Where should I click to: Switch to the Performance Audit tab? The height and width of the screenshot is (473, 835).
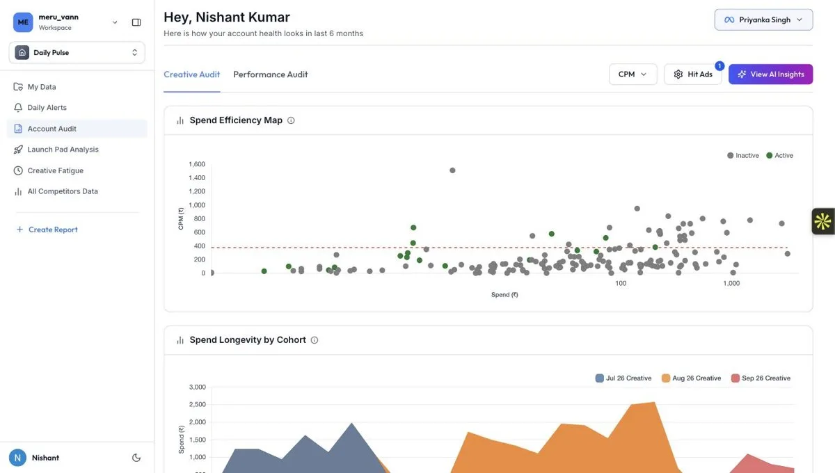click(271, 74)
